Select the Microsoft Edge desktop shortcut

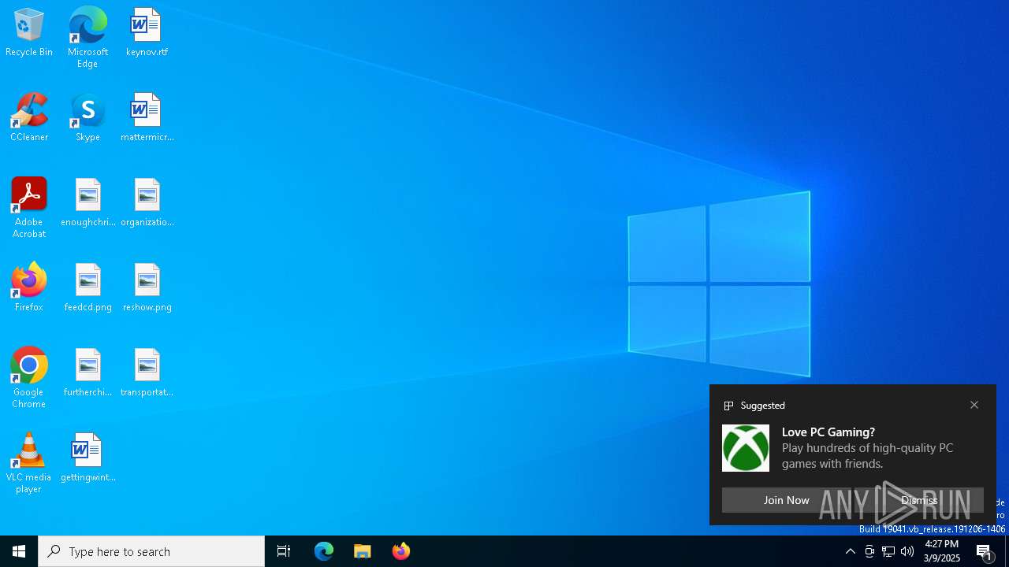pos(87,38)
